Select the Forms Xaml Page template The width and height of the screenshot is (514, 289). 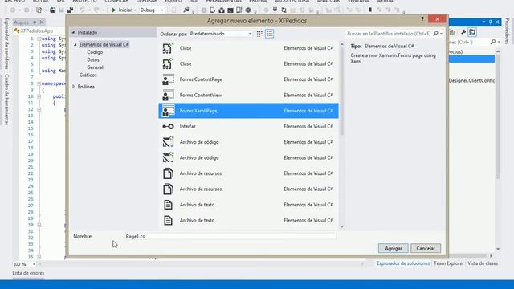[248, 111]
